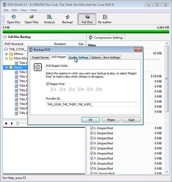Close the Backup DVD dialog
This screenshot has width=172, height=182.
pos(138,50)
